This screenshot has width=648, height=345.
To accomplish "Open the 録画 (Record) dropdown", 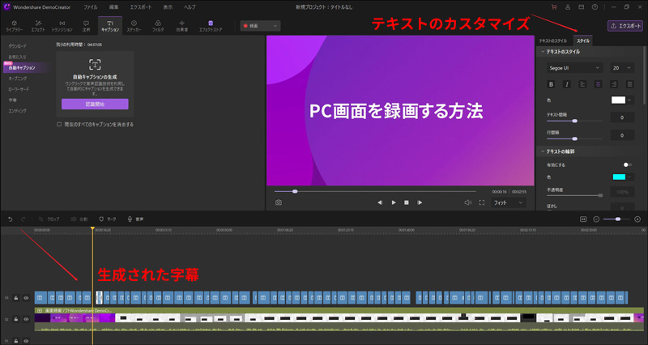I will coord(260,26).
